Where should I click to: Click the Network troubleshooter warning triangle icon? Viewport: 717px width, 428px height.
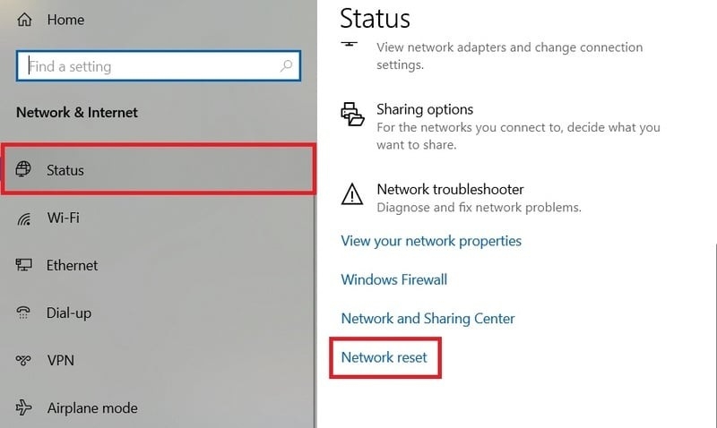click(352, 194)
